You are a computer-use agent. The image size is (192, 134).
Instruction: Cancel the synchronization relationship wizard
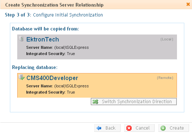click(x=139, y=128)
